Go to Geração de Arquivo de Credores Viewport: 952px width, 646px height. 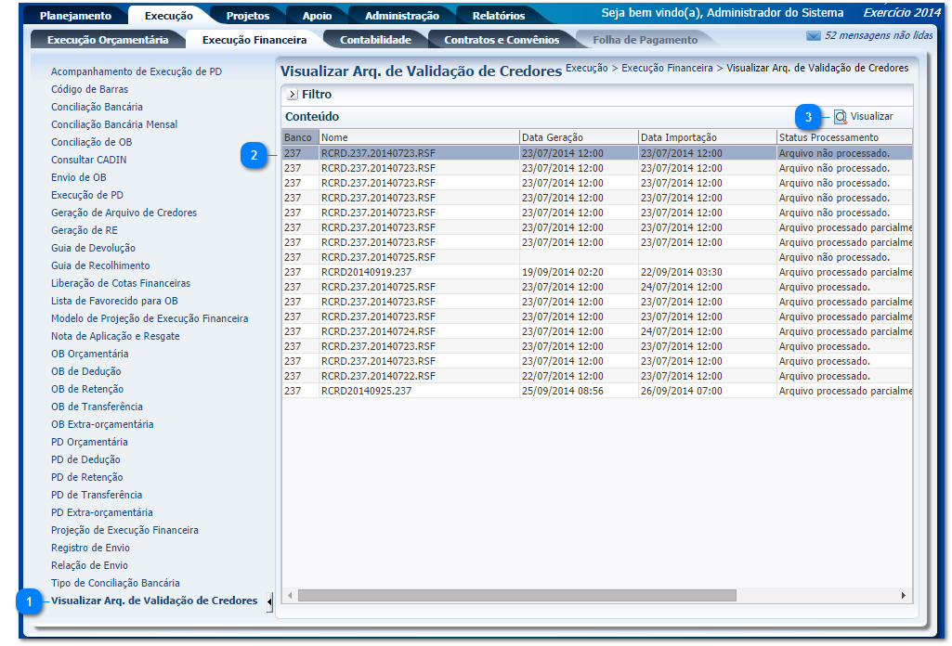point(124,213)
